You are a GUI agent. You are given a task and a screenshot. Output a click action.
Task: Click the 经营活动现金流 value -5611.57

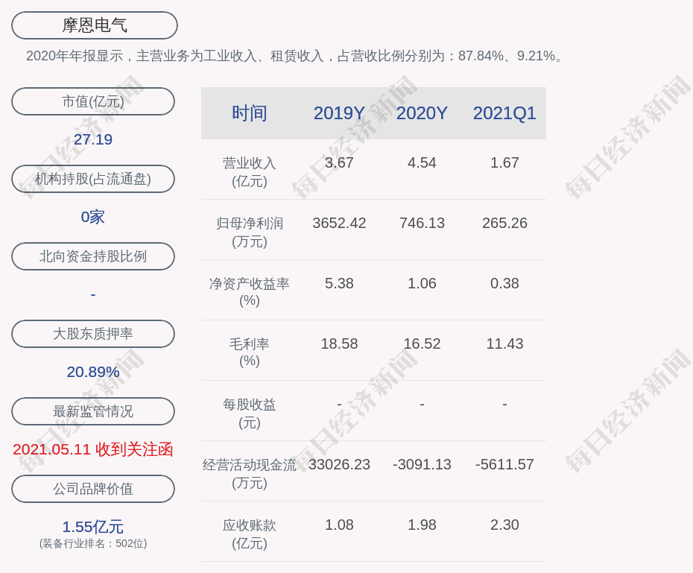pos(504,464)
